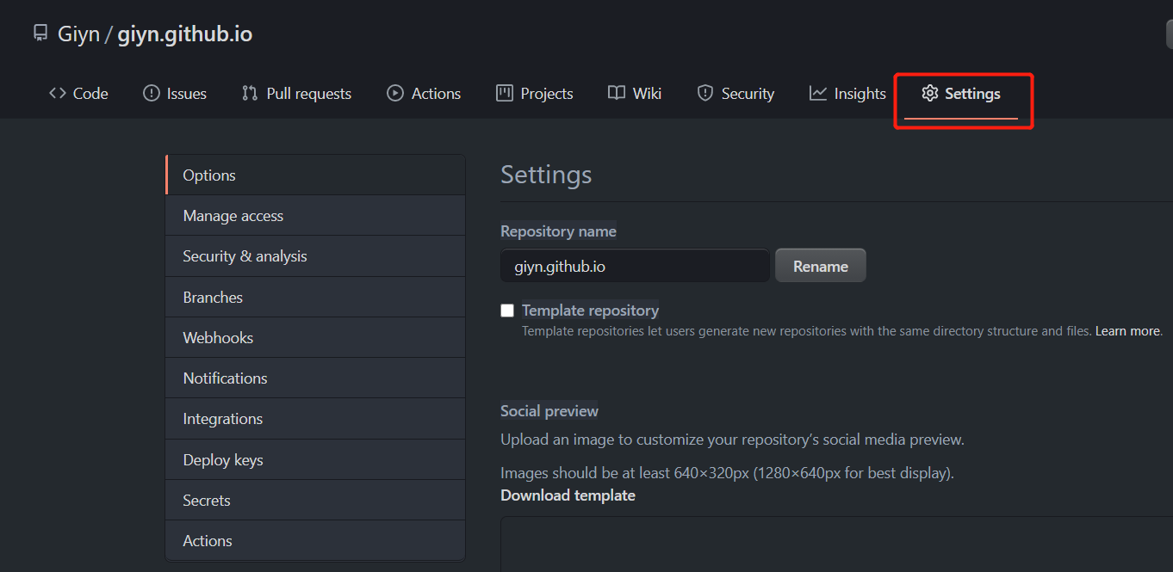Open the Wiki book icon

tap(617, 93)
